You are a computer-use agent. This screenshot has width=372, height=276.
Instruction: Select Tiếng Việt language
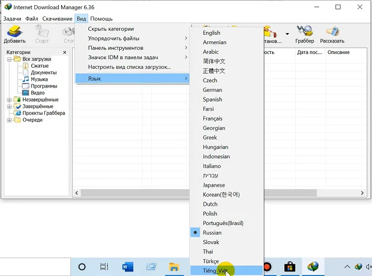point(227,271)
